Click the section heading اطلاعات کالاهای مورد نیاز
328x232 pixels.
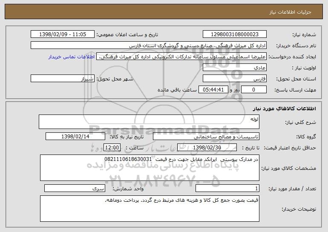point(284,109)
